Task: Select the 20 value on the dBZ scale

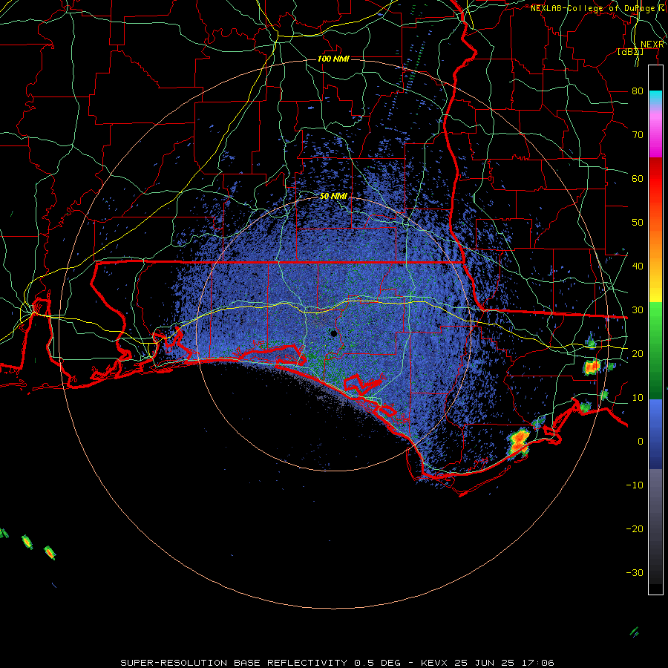Action: click(638, 353)
